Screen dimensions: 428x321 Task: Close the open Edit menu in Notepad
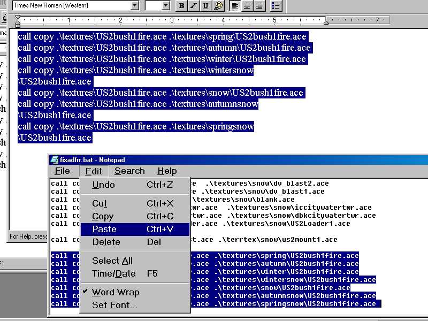pyautogui.click(x=94, y=171)
